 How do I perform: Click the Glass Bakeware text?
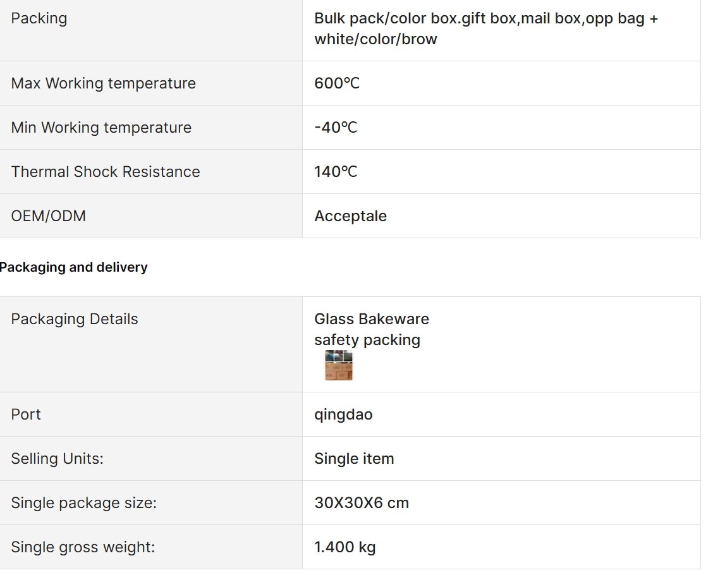coord(372,319)
